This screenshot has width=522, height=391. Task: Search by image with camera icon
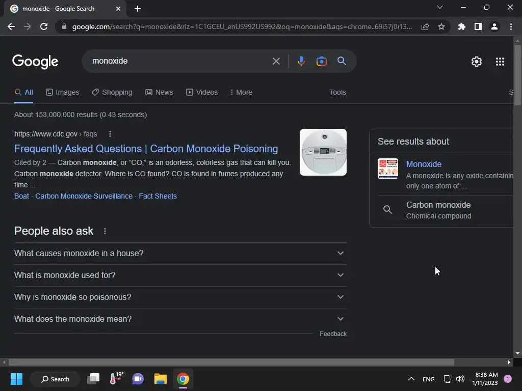pos(321,61)
